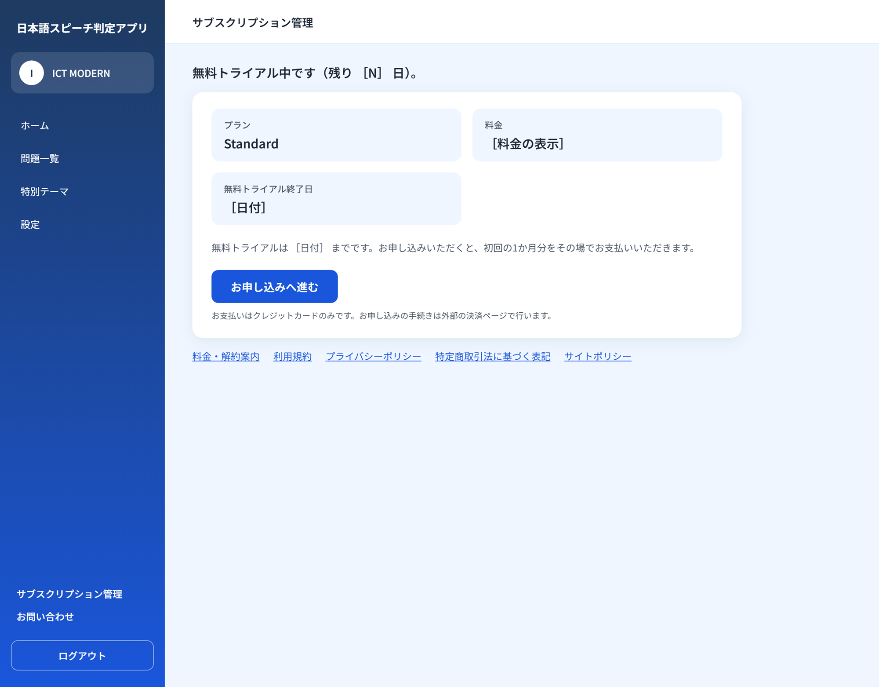The height and width of the screenshot is (687, 879).
Task: Click the 無料トライアル終了日 label
Action: [268, 189]
